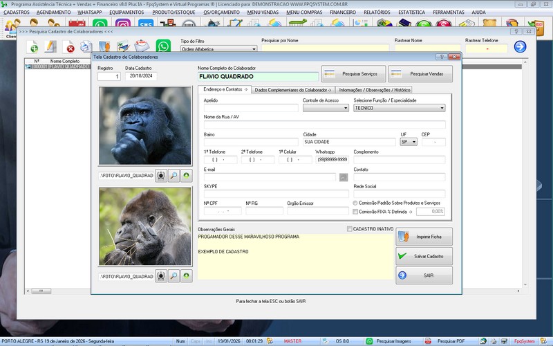Click the Observações Gerais text area
Screen dimensions: 553x346
[x=296, y=256]
